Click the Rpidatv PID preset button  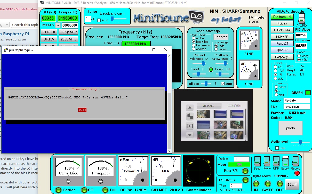(282, 23)
